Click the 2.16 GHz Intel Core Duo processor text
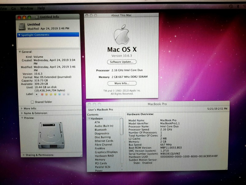 [127, 70]
